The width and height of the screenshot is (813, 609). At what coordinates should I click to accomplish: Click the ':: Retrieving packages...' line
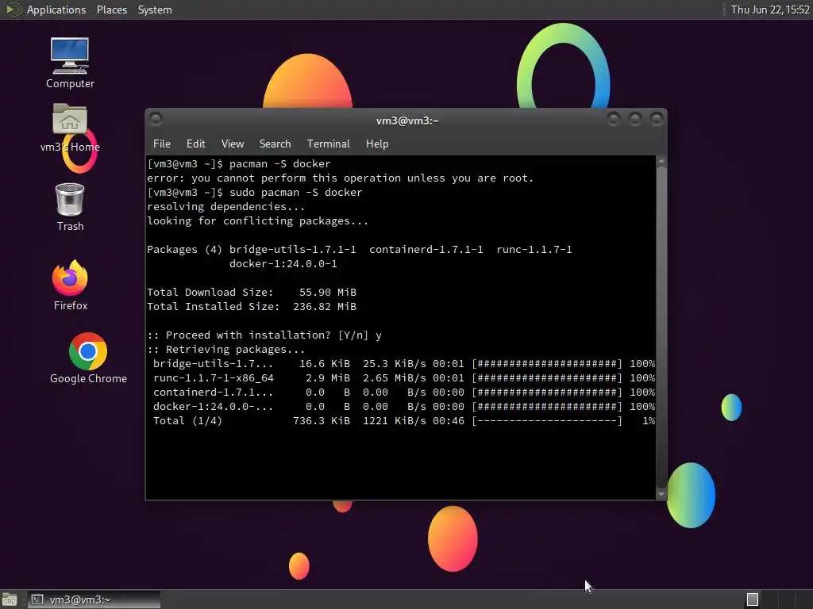[x=225, y=350]
